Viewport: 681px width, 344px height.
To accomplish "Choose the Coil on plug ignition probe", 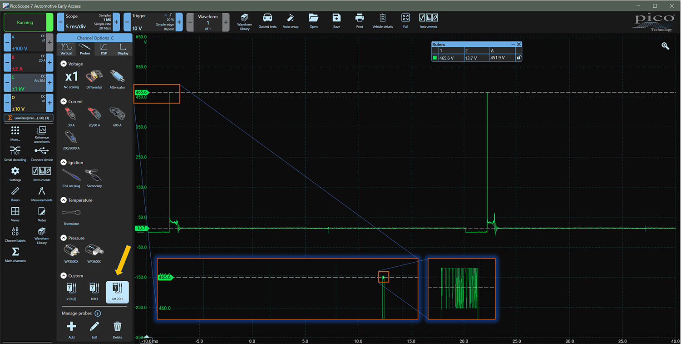I will coord(71,177).
